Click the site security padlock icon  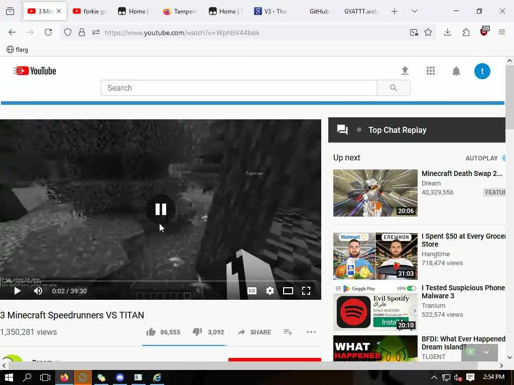pyautogui.click(x=82, y=33)
